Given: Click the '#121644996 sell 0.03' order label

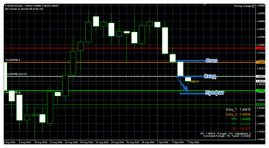Looking at the screenshot, I should (x=17, y=74).
